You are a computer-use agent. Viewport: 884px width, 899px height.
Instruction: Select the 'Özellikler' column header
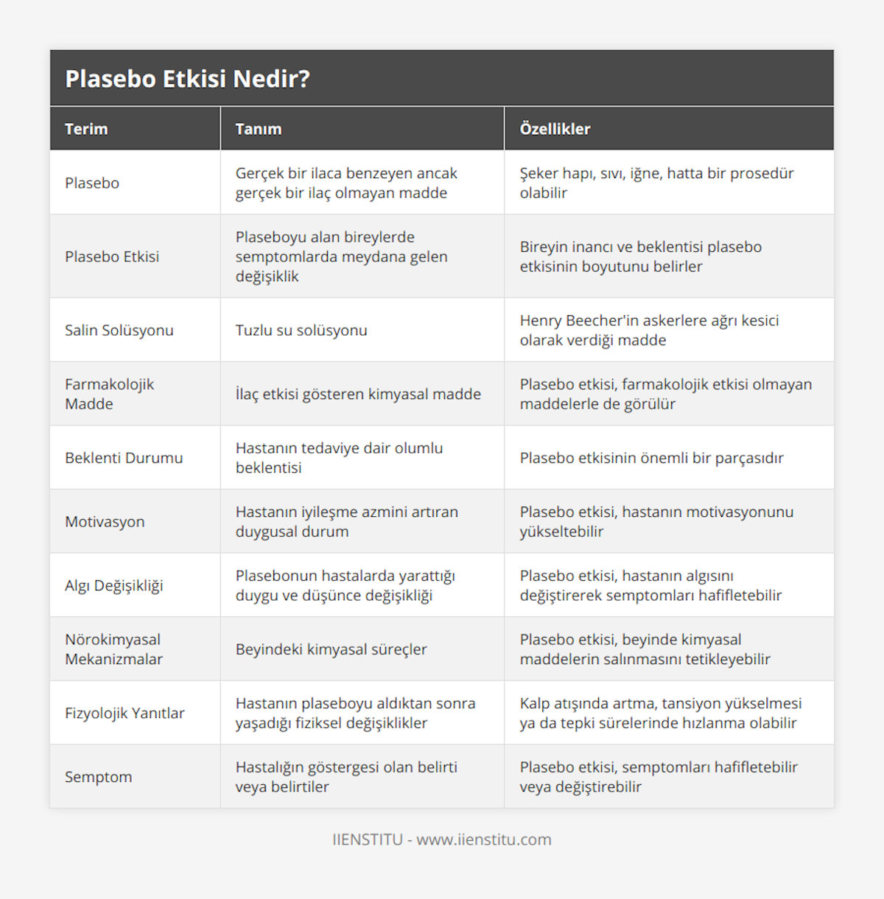(x=555, y=129)
